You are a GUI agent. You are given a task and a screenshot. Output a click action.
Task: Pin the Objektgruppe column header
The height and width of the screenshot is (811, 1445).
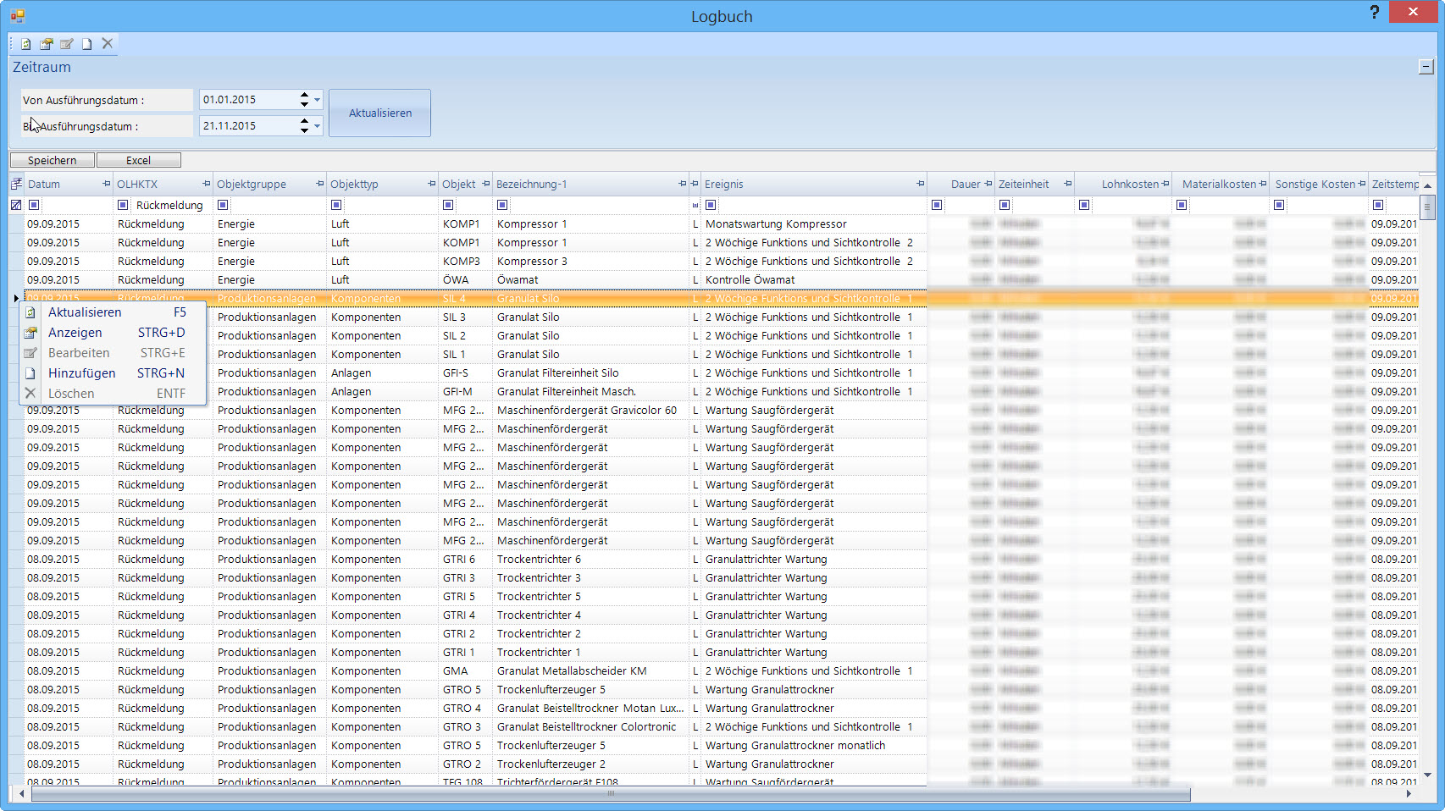point(319,184)
